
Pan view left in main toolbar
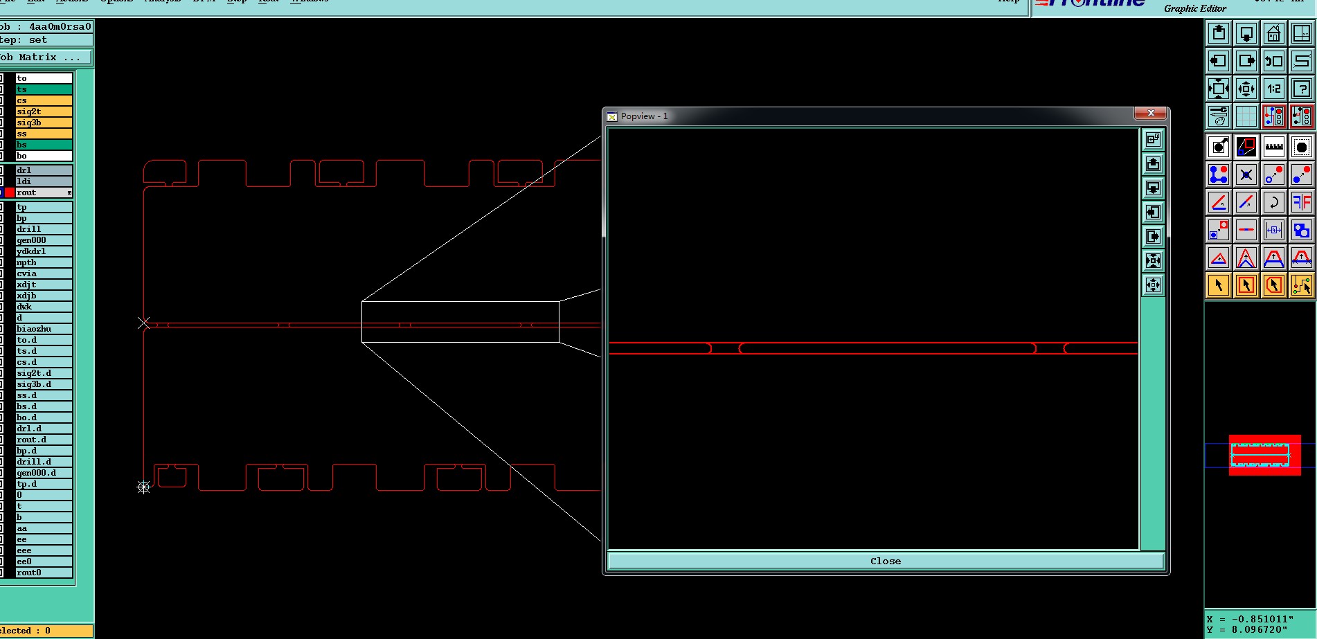tap(1219, 61)
